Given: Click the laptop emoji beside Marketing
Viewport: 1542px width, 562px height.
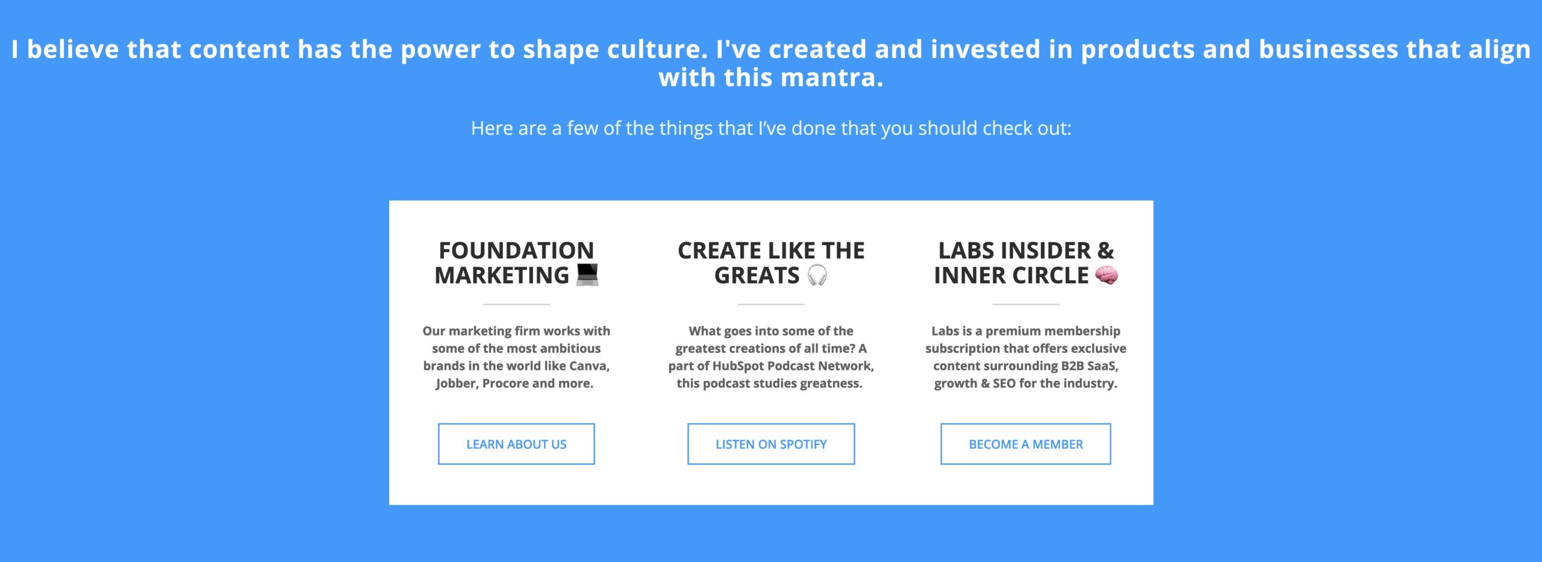Looking at the screenshot, I should click(587, 275).
